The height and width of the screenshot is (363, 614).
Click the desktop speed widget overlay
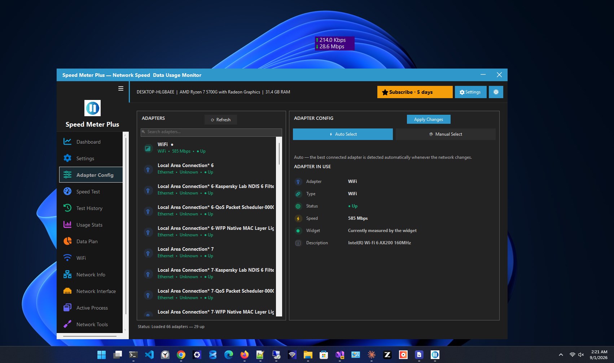tap(334, 43)
